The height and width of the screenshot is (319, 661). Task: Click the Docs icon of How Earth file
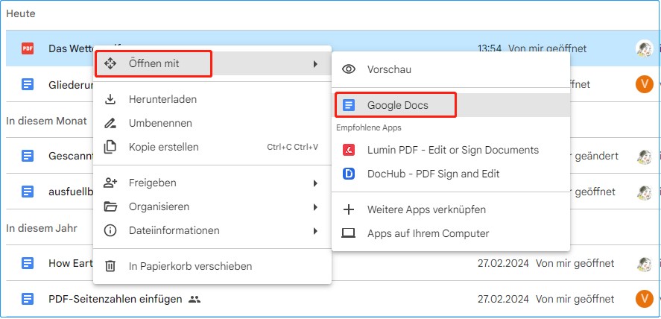click(28, 263)
